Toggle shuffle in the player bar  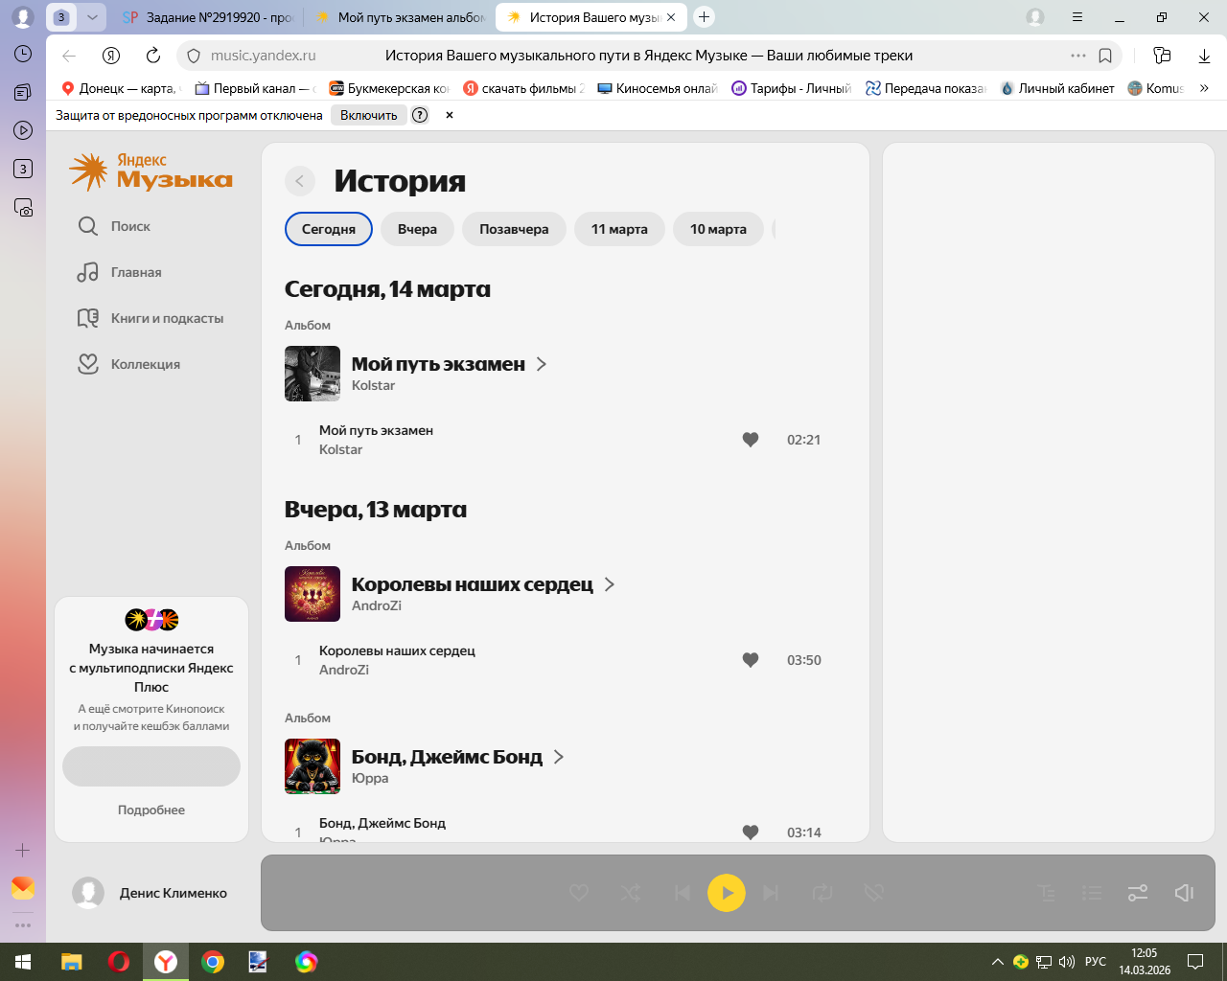631,893
